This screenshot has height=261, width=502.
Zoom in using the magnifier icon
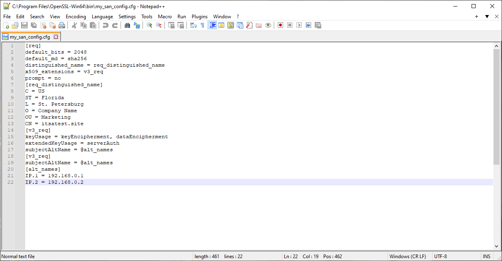(149, 25)
